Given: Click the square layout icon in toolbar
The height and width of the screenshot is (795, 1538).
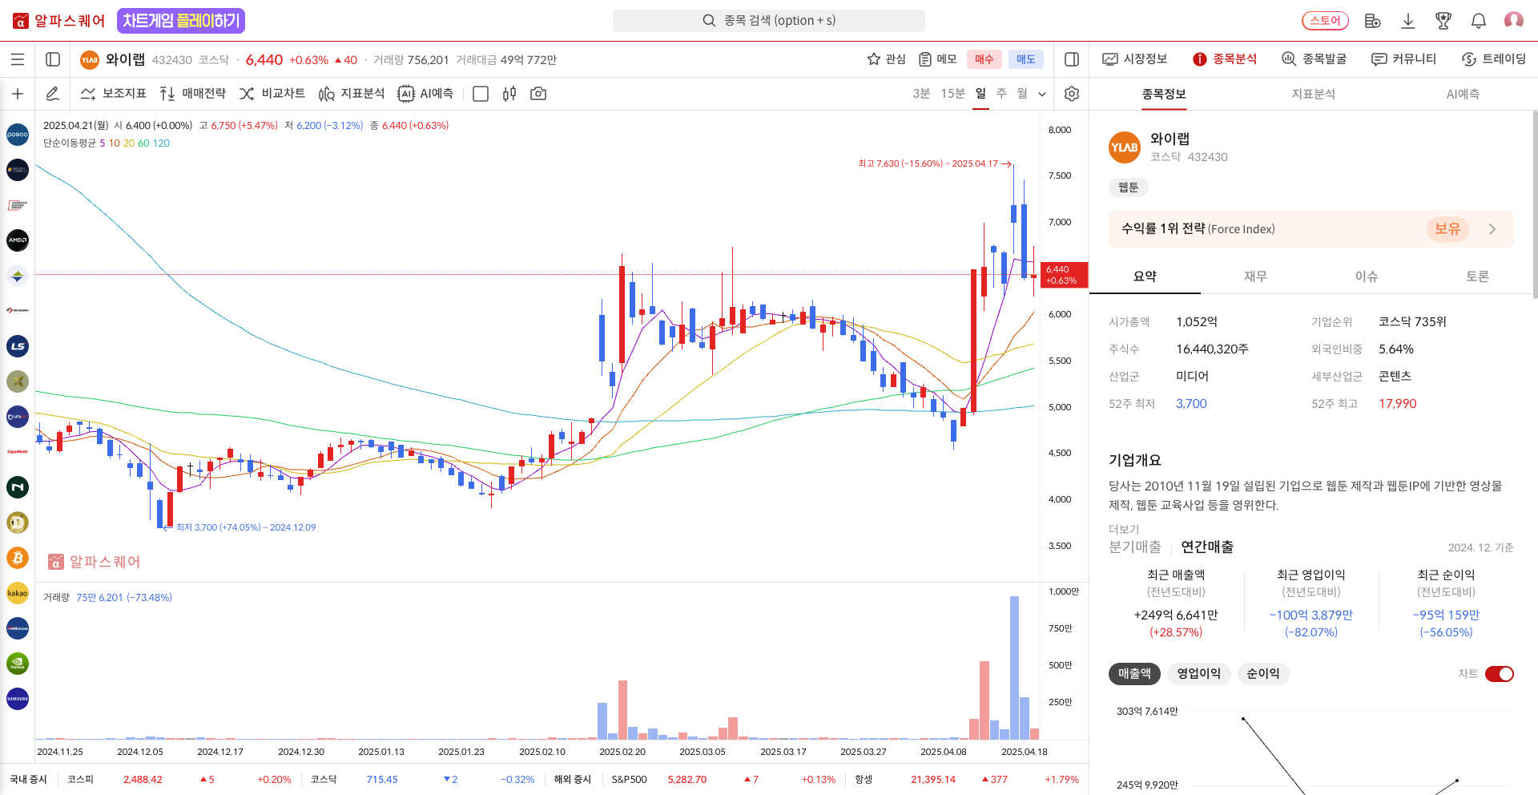Looking at the screenshot, I should pos(481,94).
